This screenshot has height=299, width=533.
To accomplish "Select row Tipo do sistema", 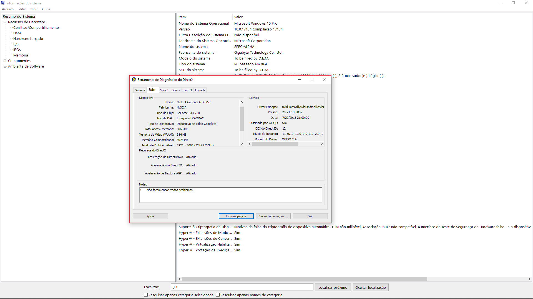I will click(354, 64).
